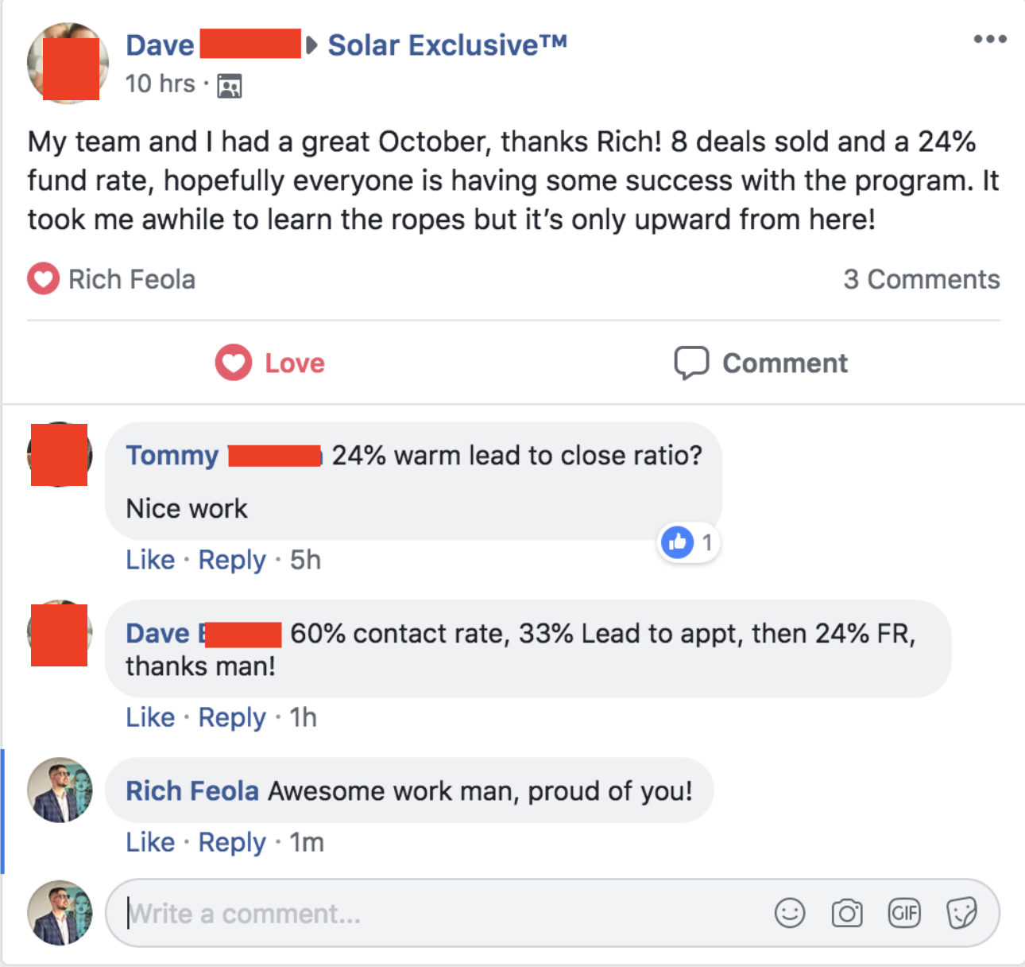Toggle the Love reaction on the post
This screenshot has width=1025, height=967.
270,363
